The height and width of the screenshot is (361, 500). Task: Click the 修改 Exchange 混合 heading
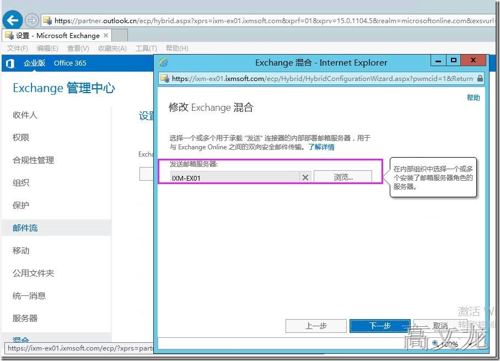[x=211, y=107]
